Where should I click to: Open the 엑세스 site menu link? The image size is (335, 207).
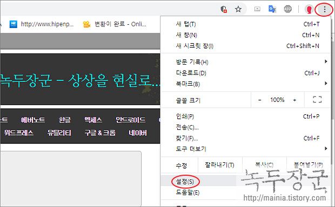click(93, 120)
